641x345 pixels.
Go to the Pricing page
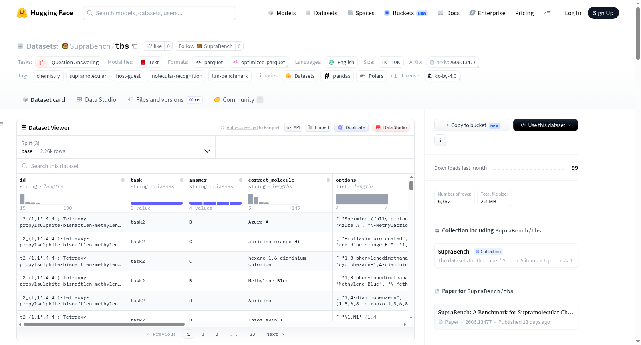524,13
